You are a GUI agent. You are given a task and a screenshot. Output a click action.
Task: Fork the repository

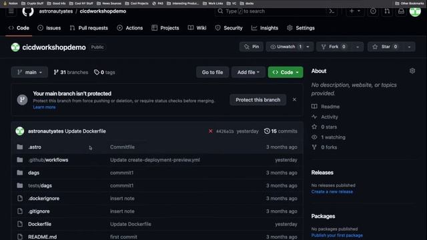click(x=334, y=47)
